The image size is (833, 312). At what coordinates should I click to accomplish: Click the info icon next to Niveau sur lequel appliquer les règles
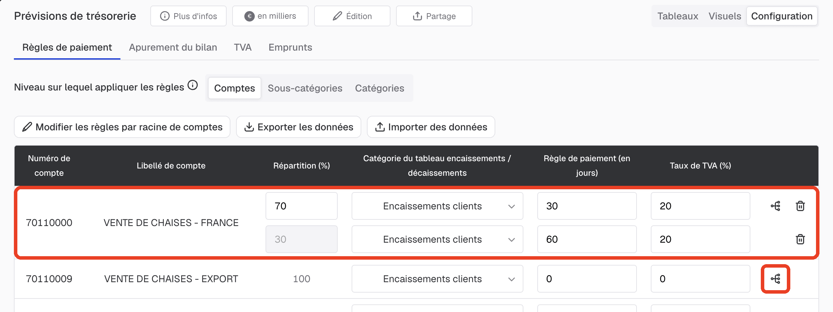[193, 85]
